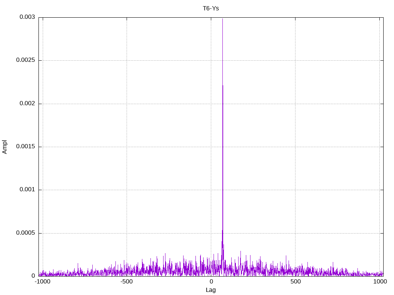The image size is (394, 295).
Task: Click the 1000 x-axis tick label
Action: pyautogui.click(x=380, y=282)
